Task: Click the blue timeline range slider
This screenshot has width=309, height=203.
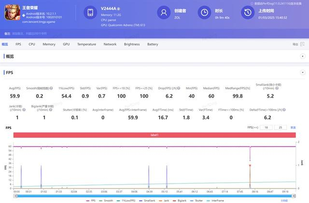Action: pyautogui.click(x=154, y=194)
